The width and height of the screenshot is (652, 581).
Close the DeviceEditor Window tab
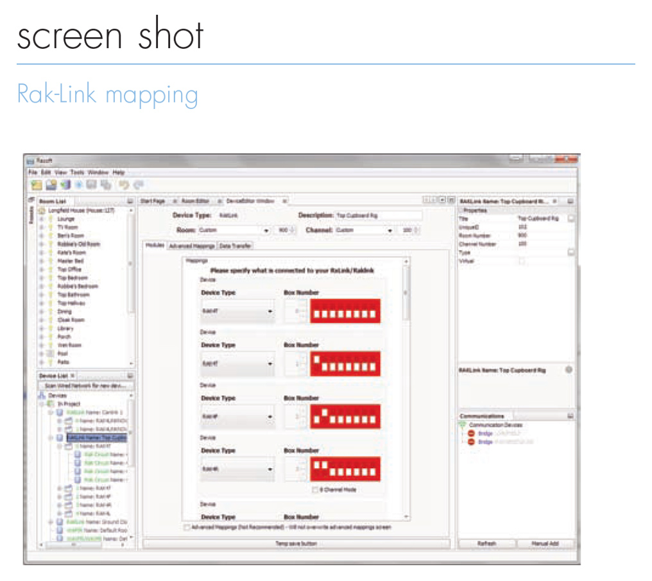[x=284, y=201]
